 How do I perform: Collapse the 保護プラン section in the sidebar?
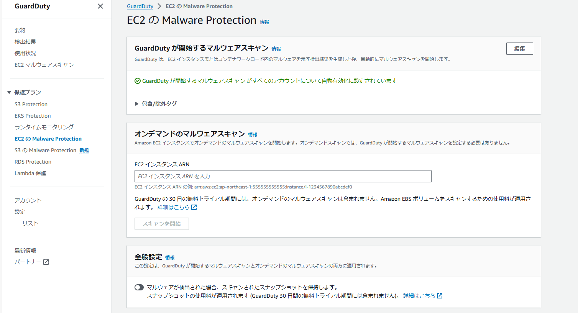coord(9,92)
